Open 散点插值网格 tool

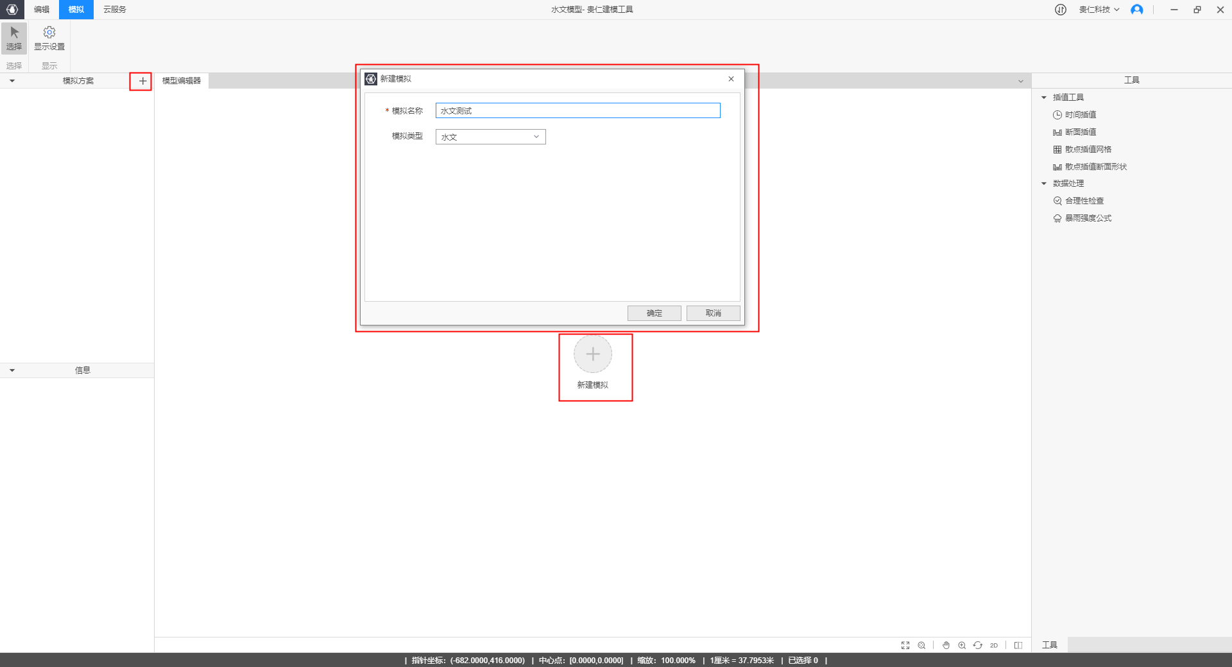[x=1088, y=150]
